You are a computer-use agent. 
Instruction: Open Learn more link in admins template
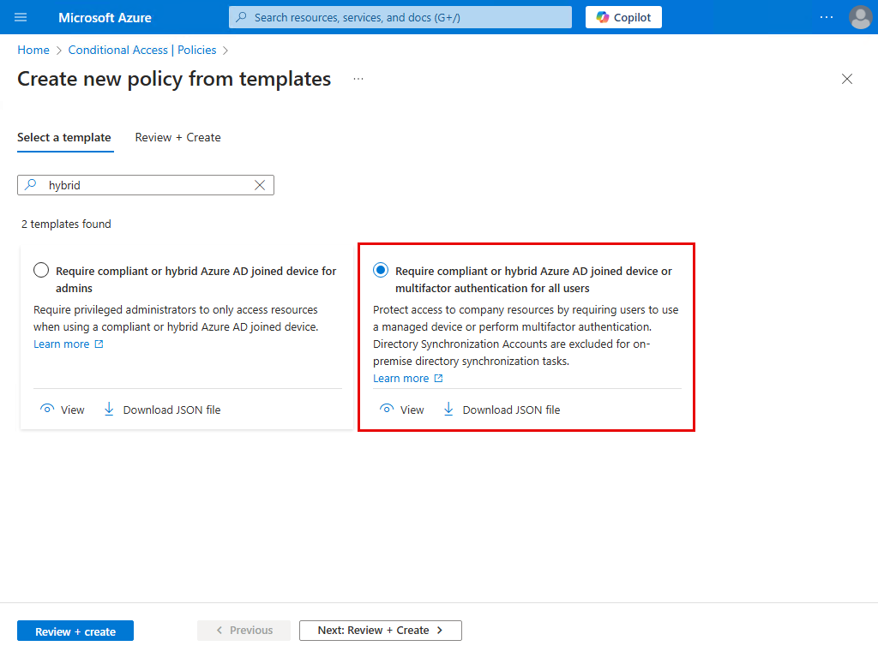62,344
